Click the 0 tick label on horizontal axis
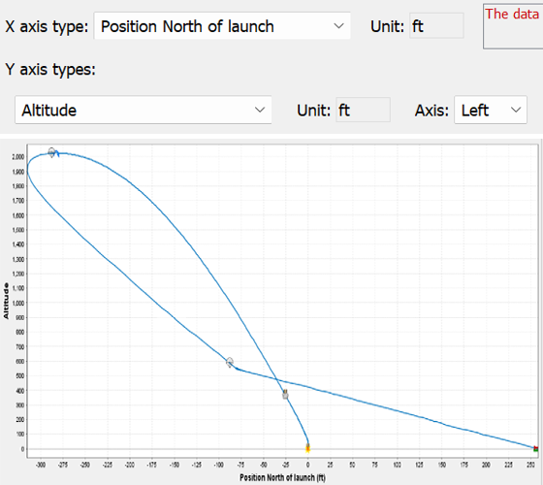This screenshot has height=485, width=543. coord(307,465)
